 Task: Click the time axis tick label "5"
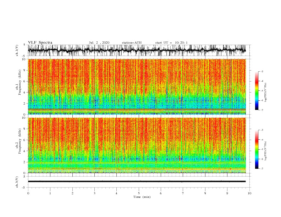tap(139, 193)
